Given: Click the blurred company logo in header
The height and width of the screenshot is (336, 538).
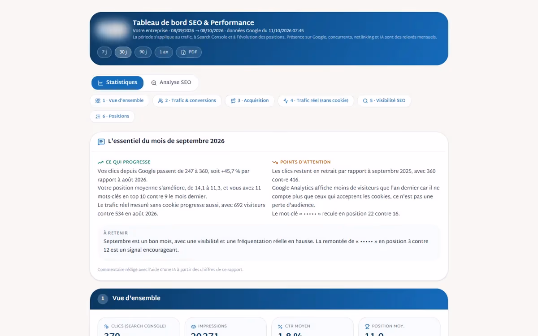Looking at the screenshot, I should click(x=111, y=30).
